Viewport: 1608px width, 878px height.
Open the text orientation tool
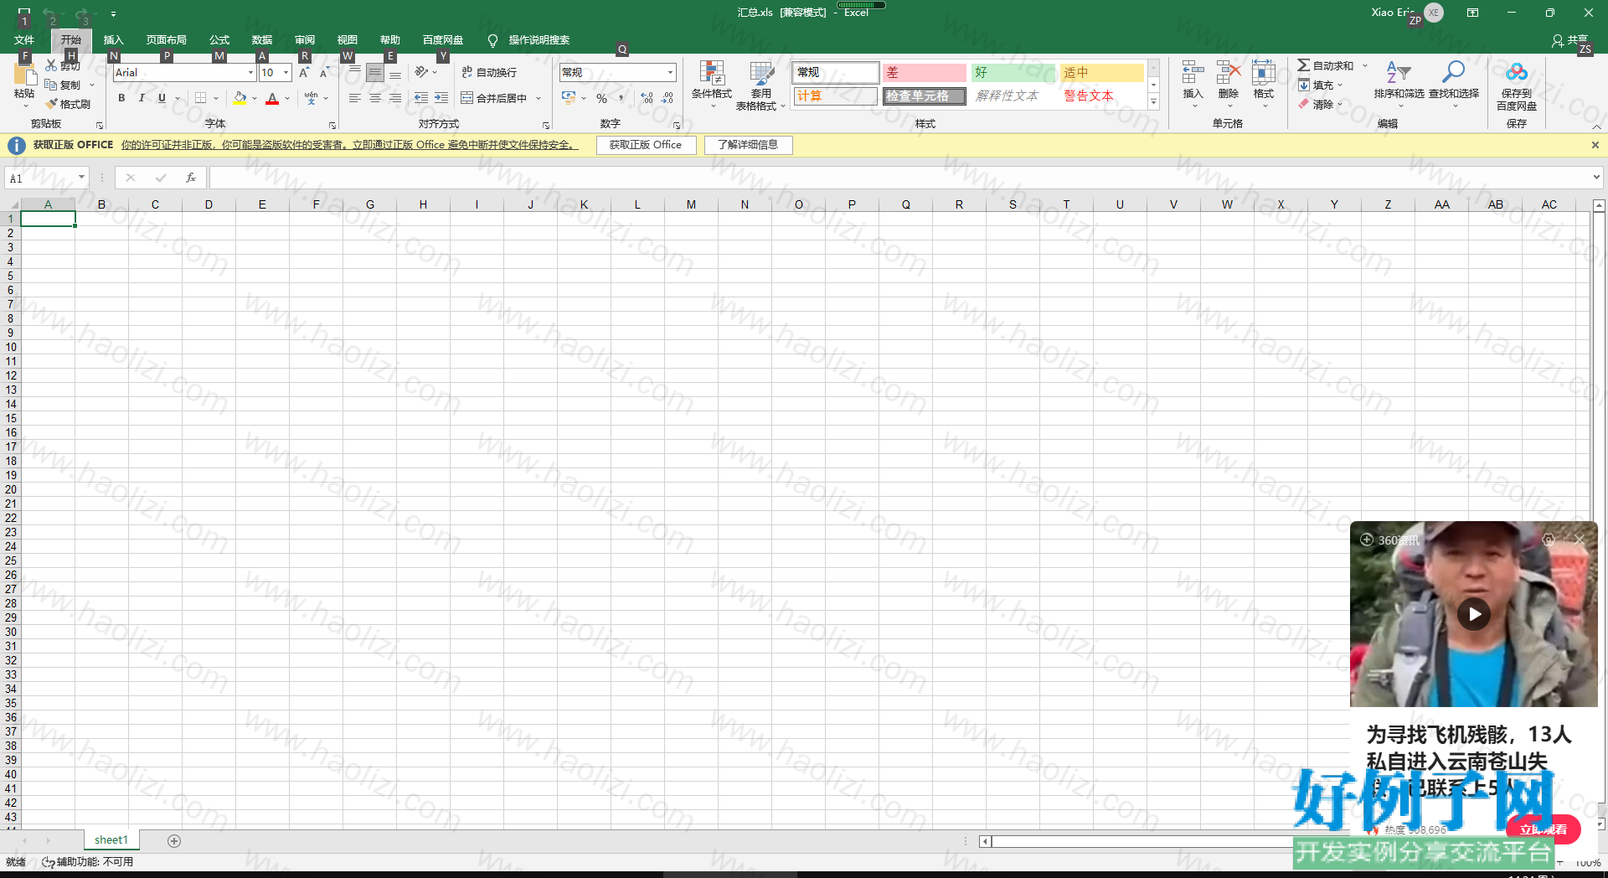tap(421, 73)
